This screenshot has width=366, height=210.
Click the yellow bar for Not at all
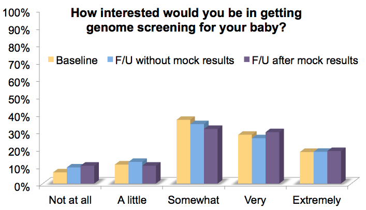(60, 178)
